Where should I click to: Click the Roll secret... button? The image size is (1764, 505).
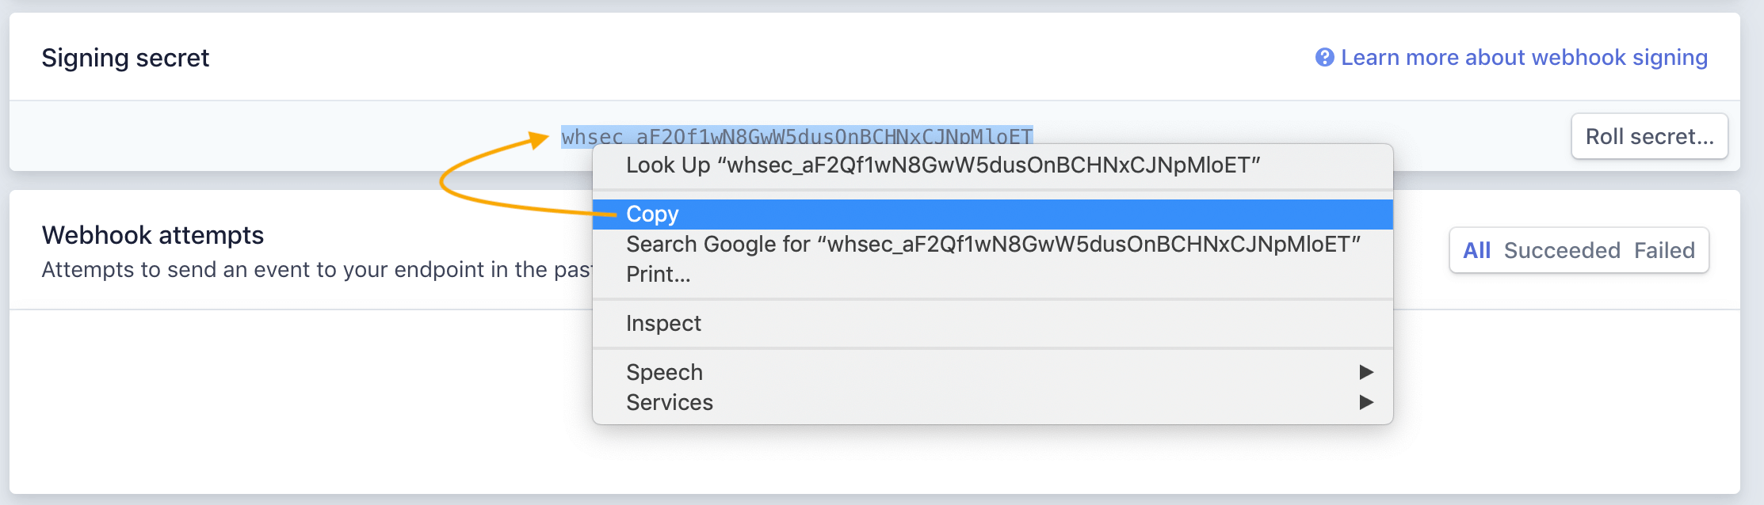click(x=1649, y=136)
